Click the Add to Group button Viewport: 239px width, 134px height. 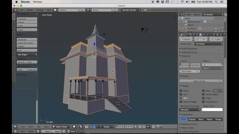[199, 81]
